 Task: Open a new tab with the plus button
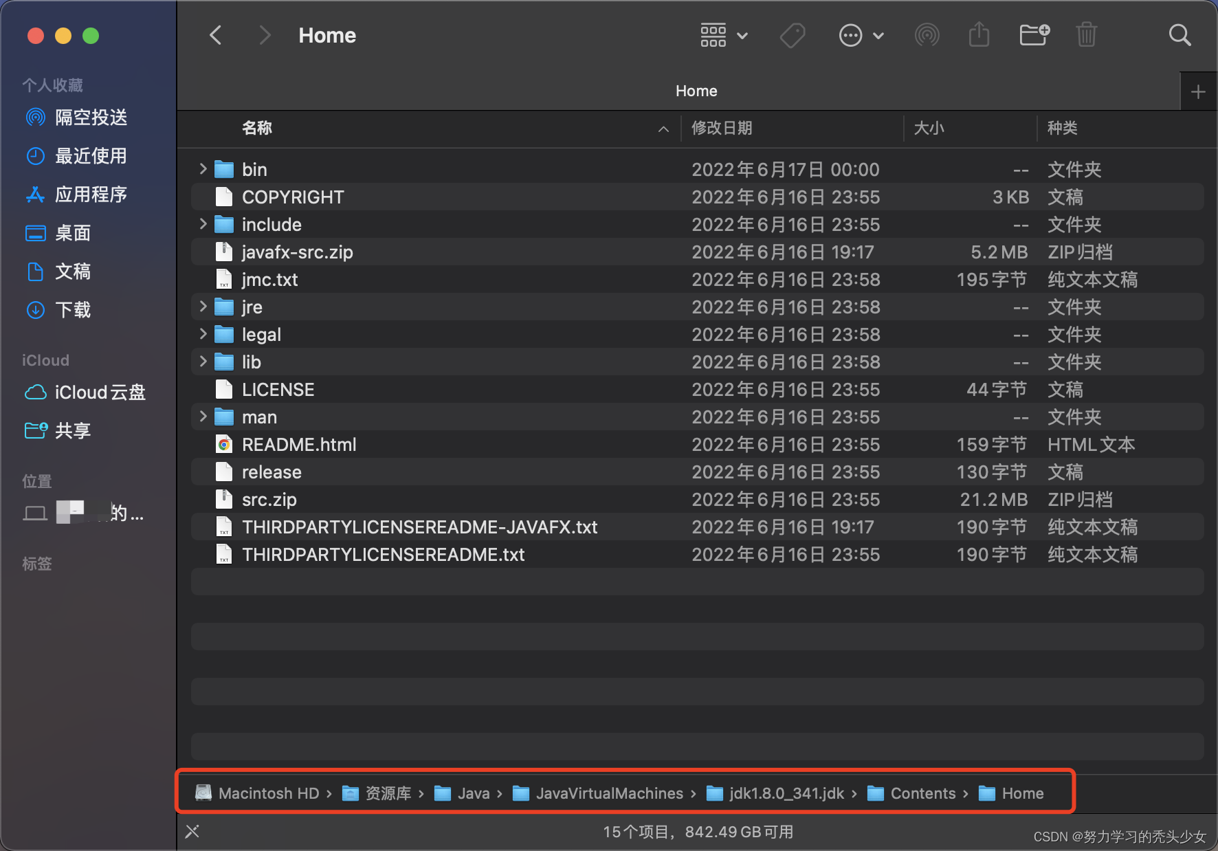click(1198, 90)
